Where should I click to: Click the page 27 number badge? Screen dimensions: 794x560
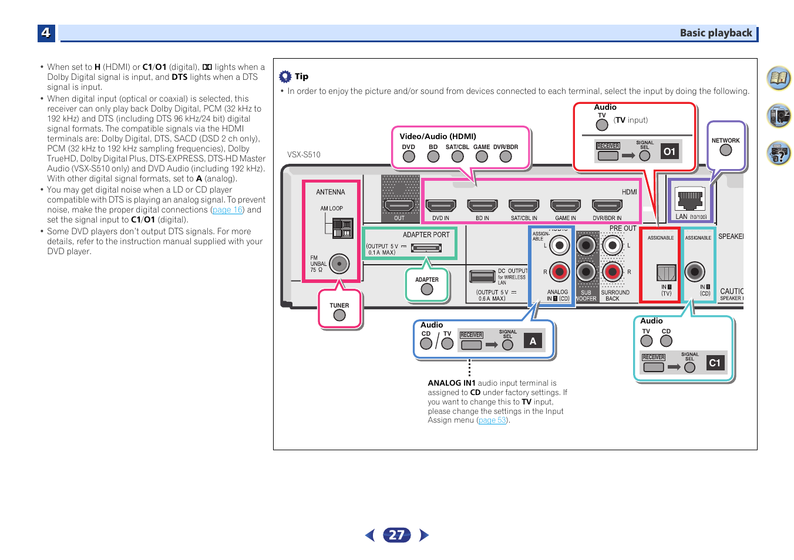coord(397,535)
